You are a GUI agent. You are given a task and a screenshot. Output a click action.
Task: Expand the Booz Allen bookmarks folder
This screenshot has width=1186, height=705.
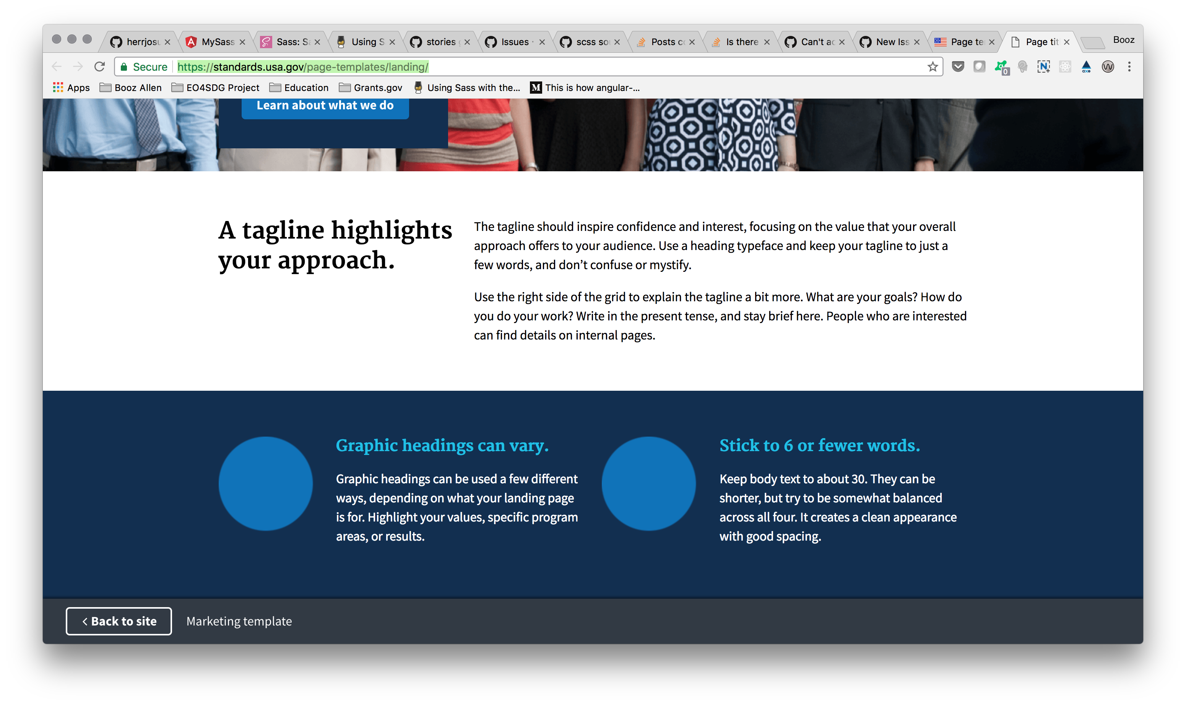click(131, 88)
